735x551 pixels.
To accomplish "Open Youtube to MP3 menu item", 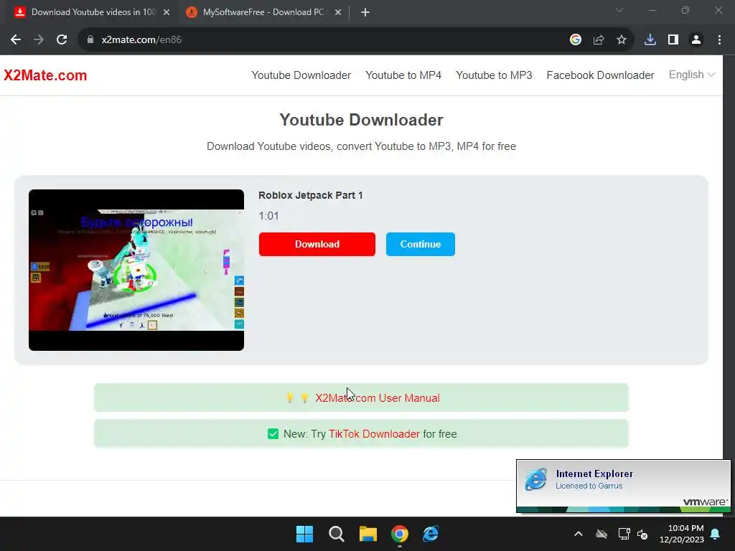I will 494,75.
